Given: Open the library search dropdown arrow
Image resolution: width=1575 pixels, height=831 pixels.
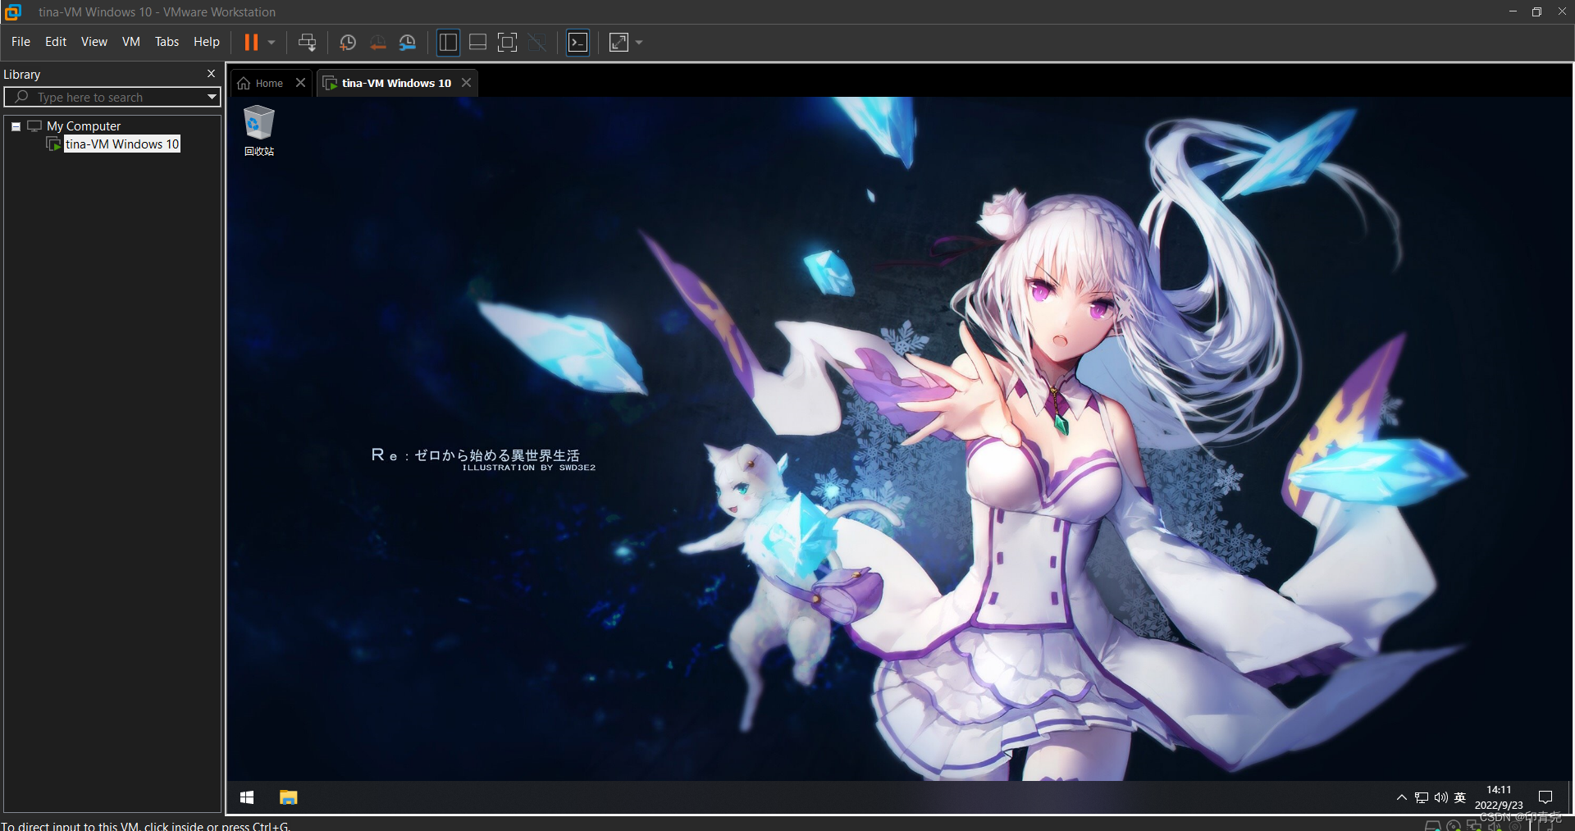Looking at the screenshot, I should (x=212, y=98).
